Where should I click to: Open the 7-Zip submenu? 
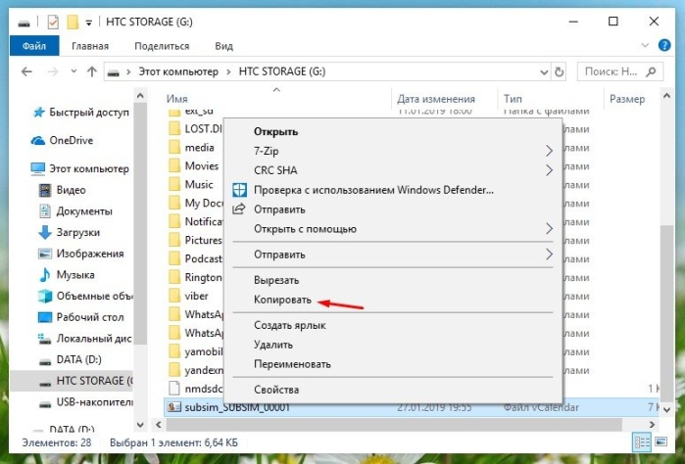coord(393,151)
